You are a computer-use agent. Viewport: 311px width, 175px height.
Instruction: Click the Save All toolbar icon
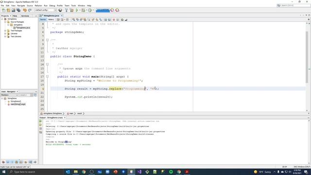pyautogui.click(x=18, y=10)
